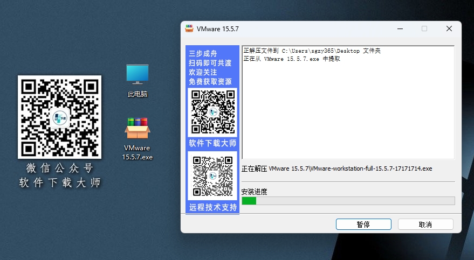Click the large desktop QR code above 微信公众号
This screenshot has height=260, width=474.
click(x=59, y=117)
